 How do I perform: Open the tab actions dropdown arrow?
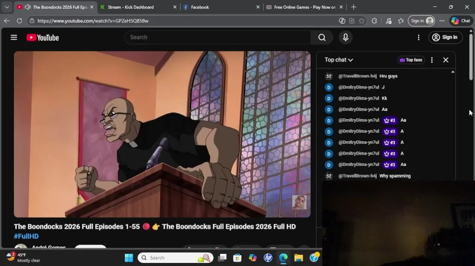tap(7, 7)
